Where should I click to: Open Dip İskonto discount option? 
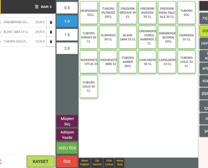[97, 163]
